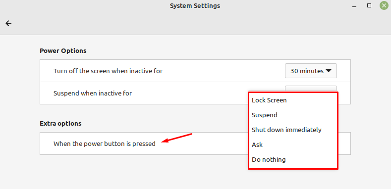
Task: Click the Suspend when inactive for label
Action: (93, 94)
